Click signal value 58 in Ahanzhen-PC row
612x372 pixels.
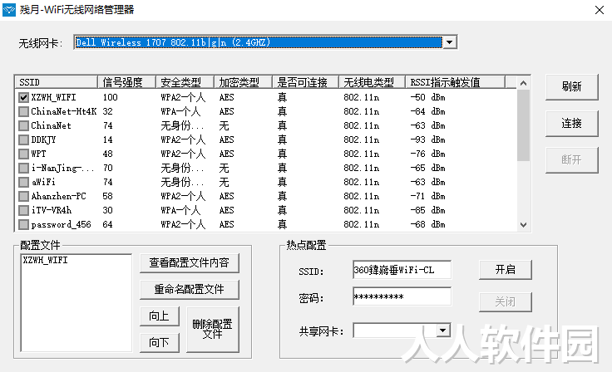tap(108, 196)
